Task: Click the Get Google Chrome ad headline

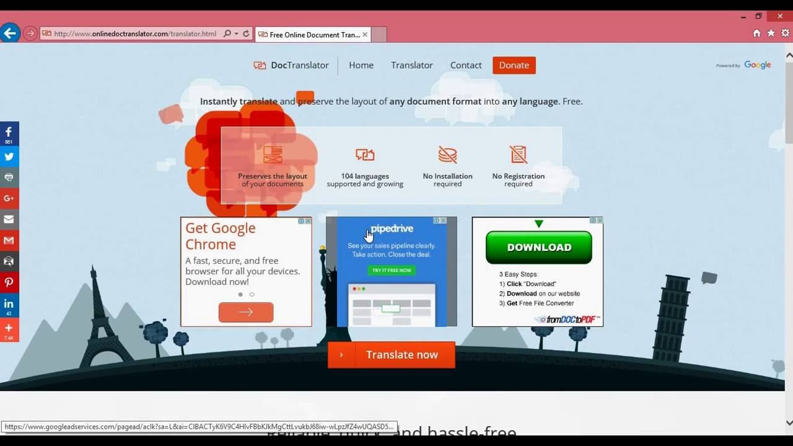Action: click(x=221, y=236)
